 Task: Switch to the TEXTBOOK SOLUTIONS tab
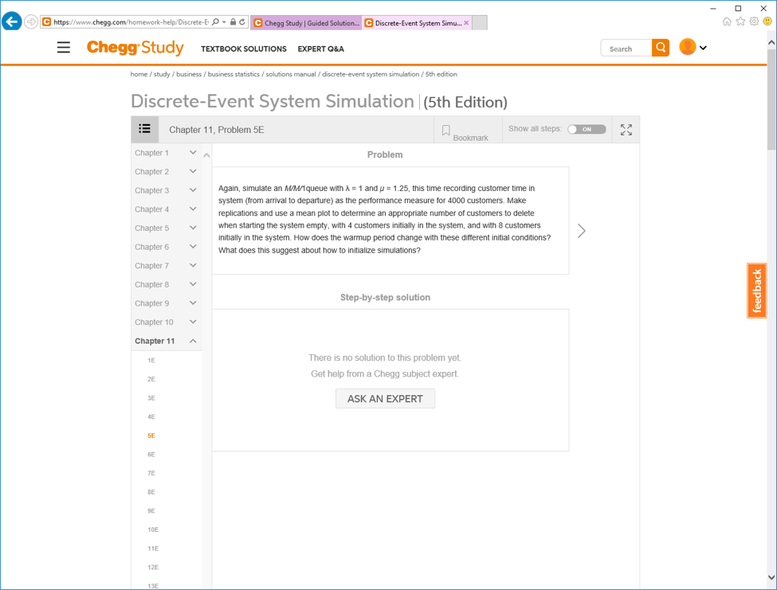click(x=242, y=49)
